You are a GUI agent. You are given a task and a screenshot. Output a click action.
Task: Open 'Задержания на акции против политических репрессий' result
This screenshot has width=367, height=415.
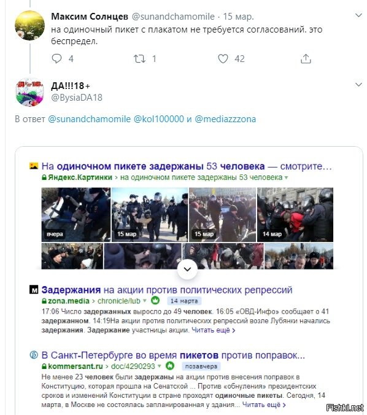[x=167, y=290]
